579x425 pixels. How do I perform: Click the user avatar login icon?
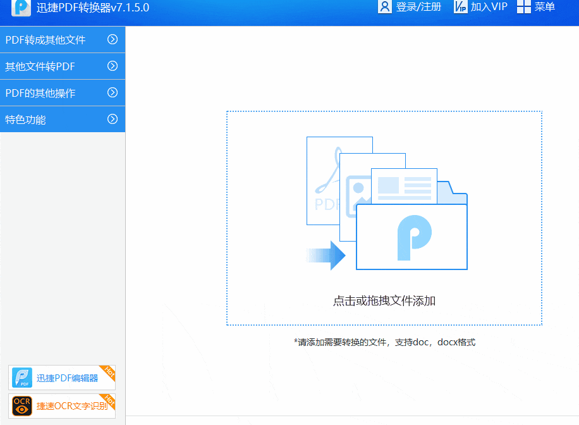[x=385, y=7]
